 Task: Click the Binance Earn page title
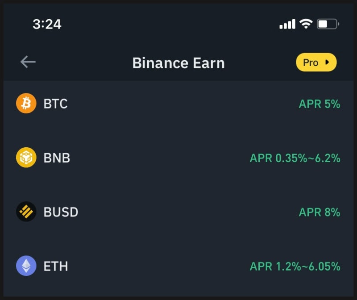[x=178, y=63]
